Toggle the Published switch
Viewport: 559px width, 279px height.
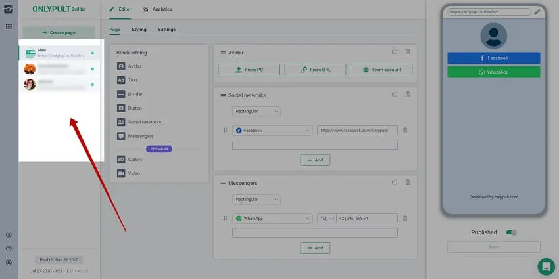pos(512,232)
